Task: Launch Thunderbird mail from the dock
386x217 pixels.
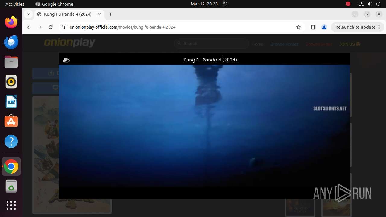Action: tap(11, 42)
